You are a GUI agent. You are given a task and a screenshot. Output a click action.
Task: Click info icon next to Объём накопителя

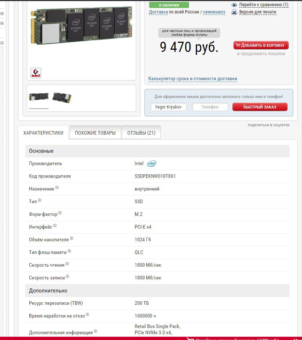[72, 238]
